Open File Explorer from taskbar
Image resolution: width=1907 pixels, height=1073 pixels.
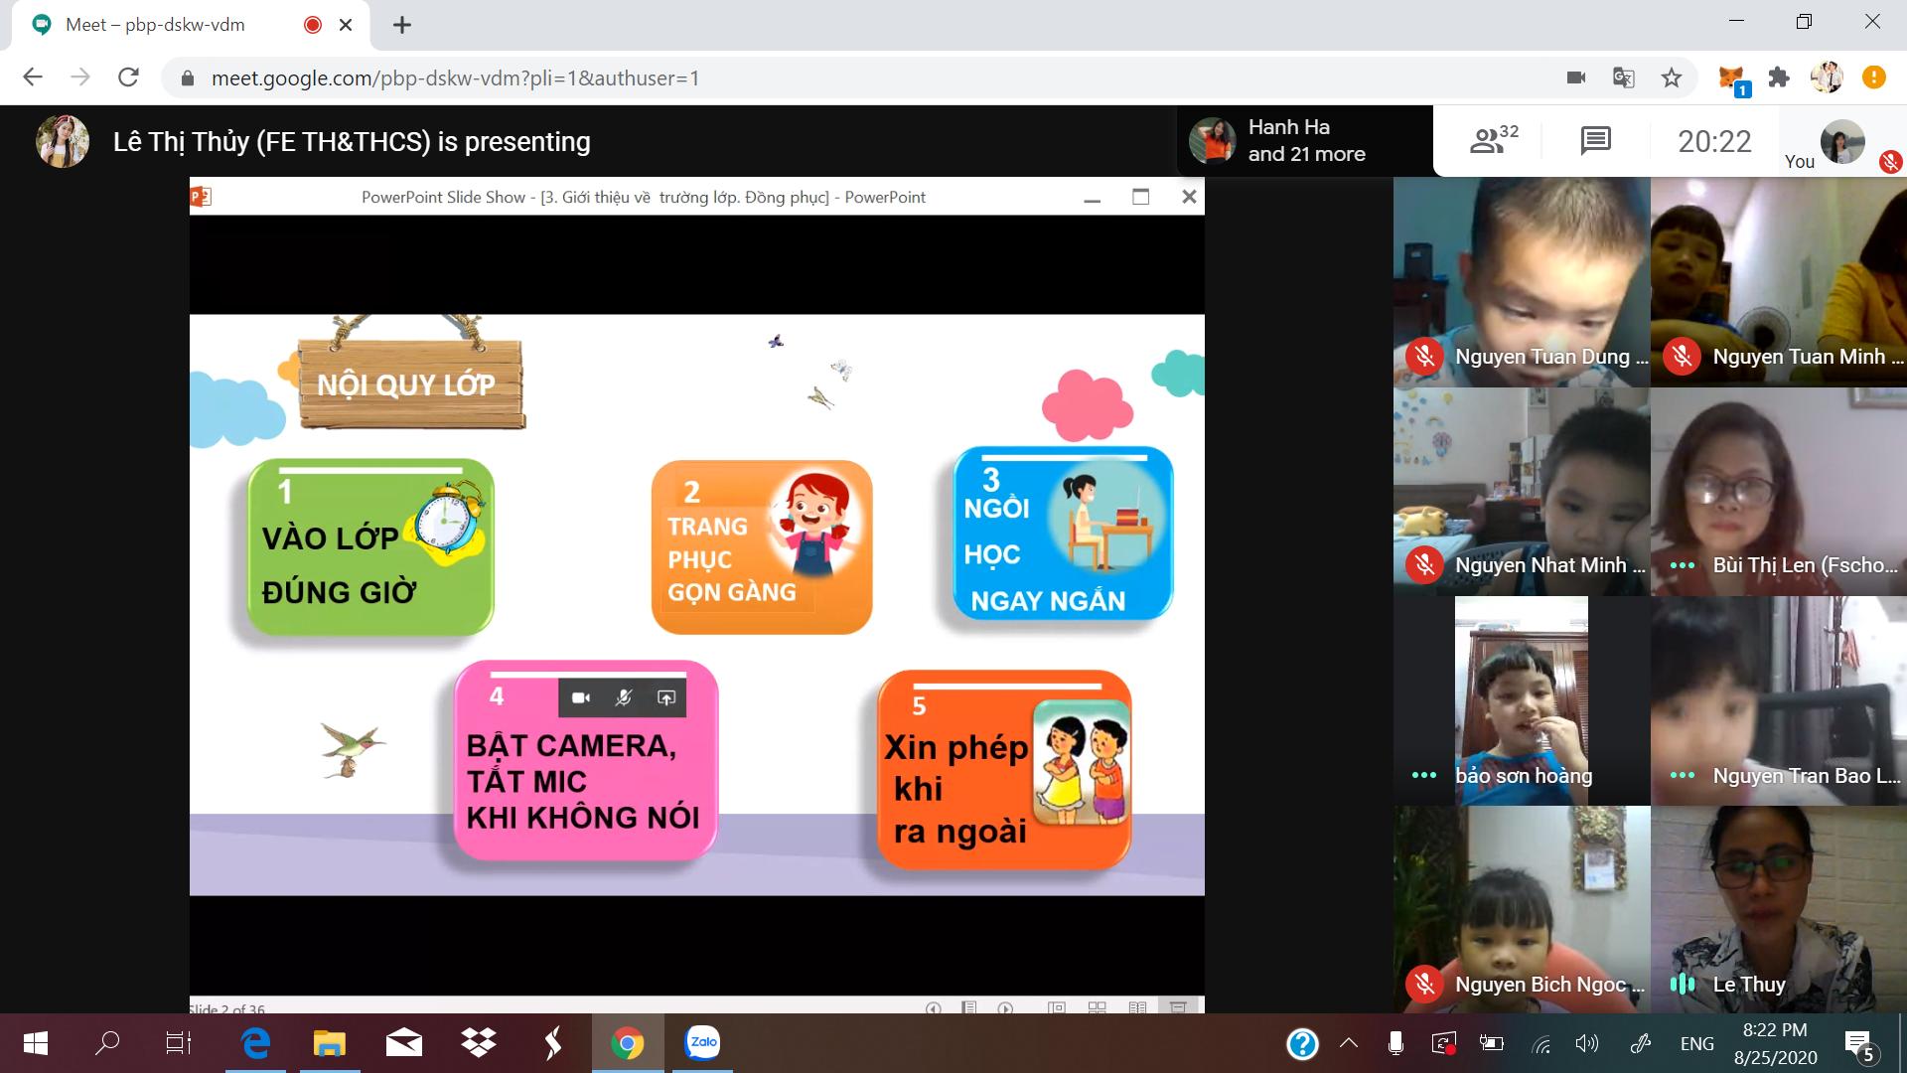click(x=329, y=1043)
